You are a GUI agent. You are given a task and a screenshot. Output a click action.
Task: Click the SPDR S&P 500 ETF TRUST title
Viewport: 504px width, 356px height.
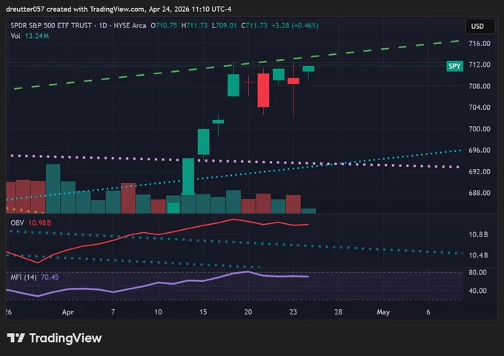coord(51,25)
